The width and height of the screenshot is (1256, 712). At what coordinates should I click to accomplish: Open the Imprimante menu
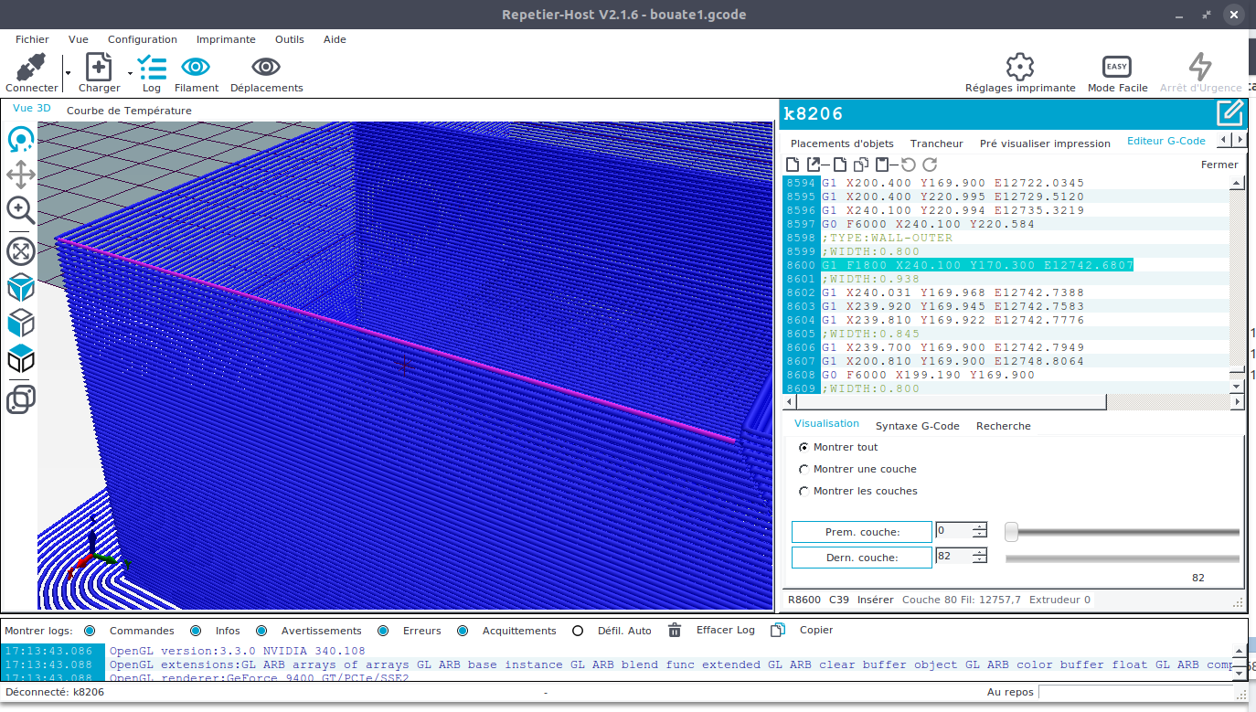point(226,39)
